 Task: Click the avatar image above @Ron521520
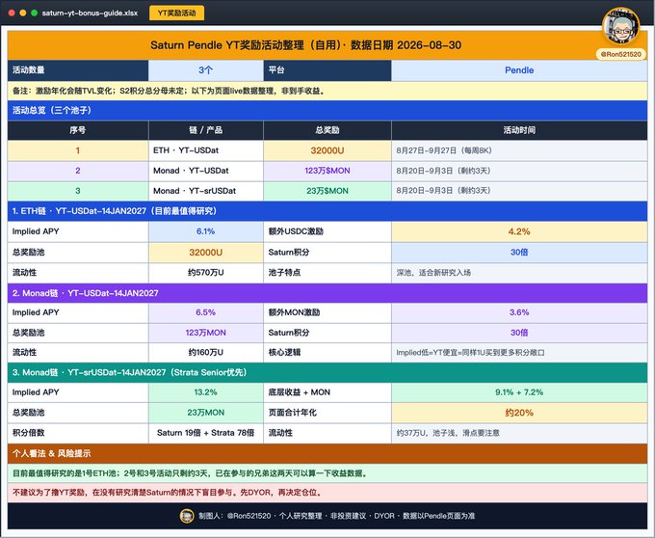[621, 26]
